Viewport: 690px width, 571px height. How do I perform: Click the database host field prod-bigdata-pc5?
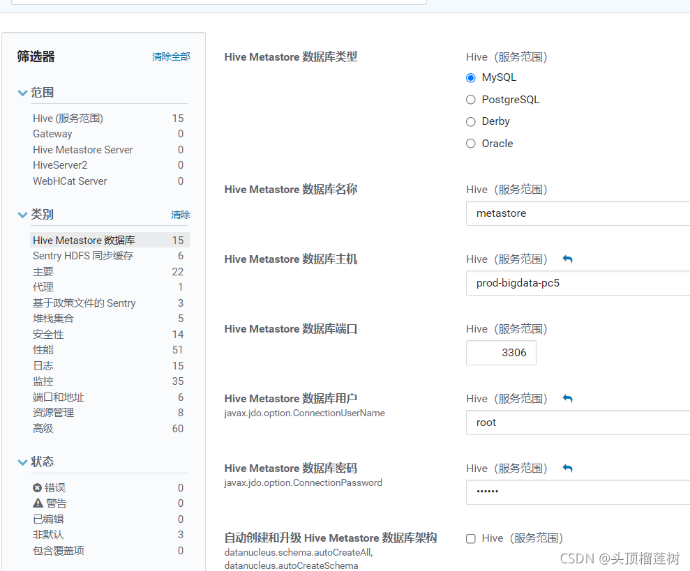[578, 283]
